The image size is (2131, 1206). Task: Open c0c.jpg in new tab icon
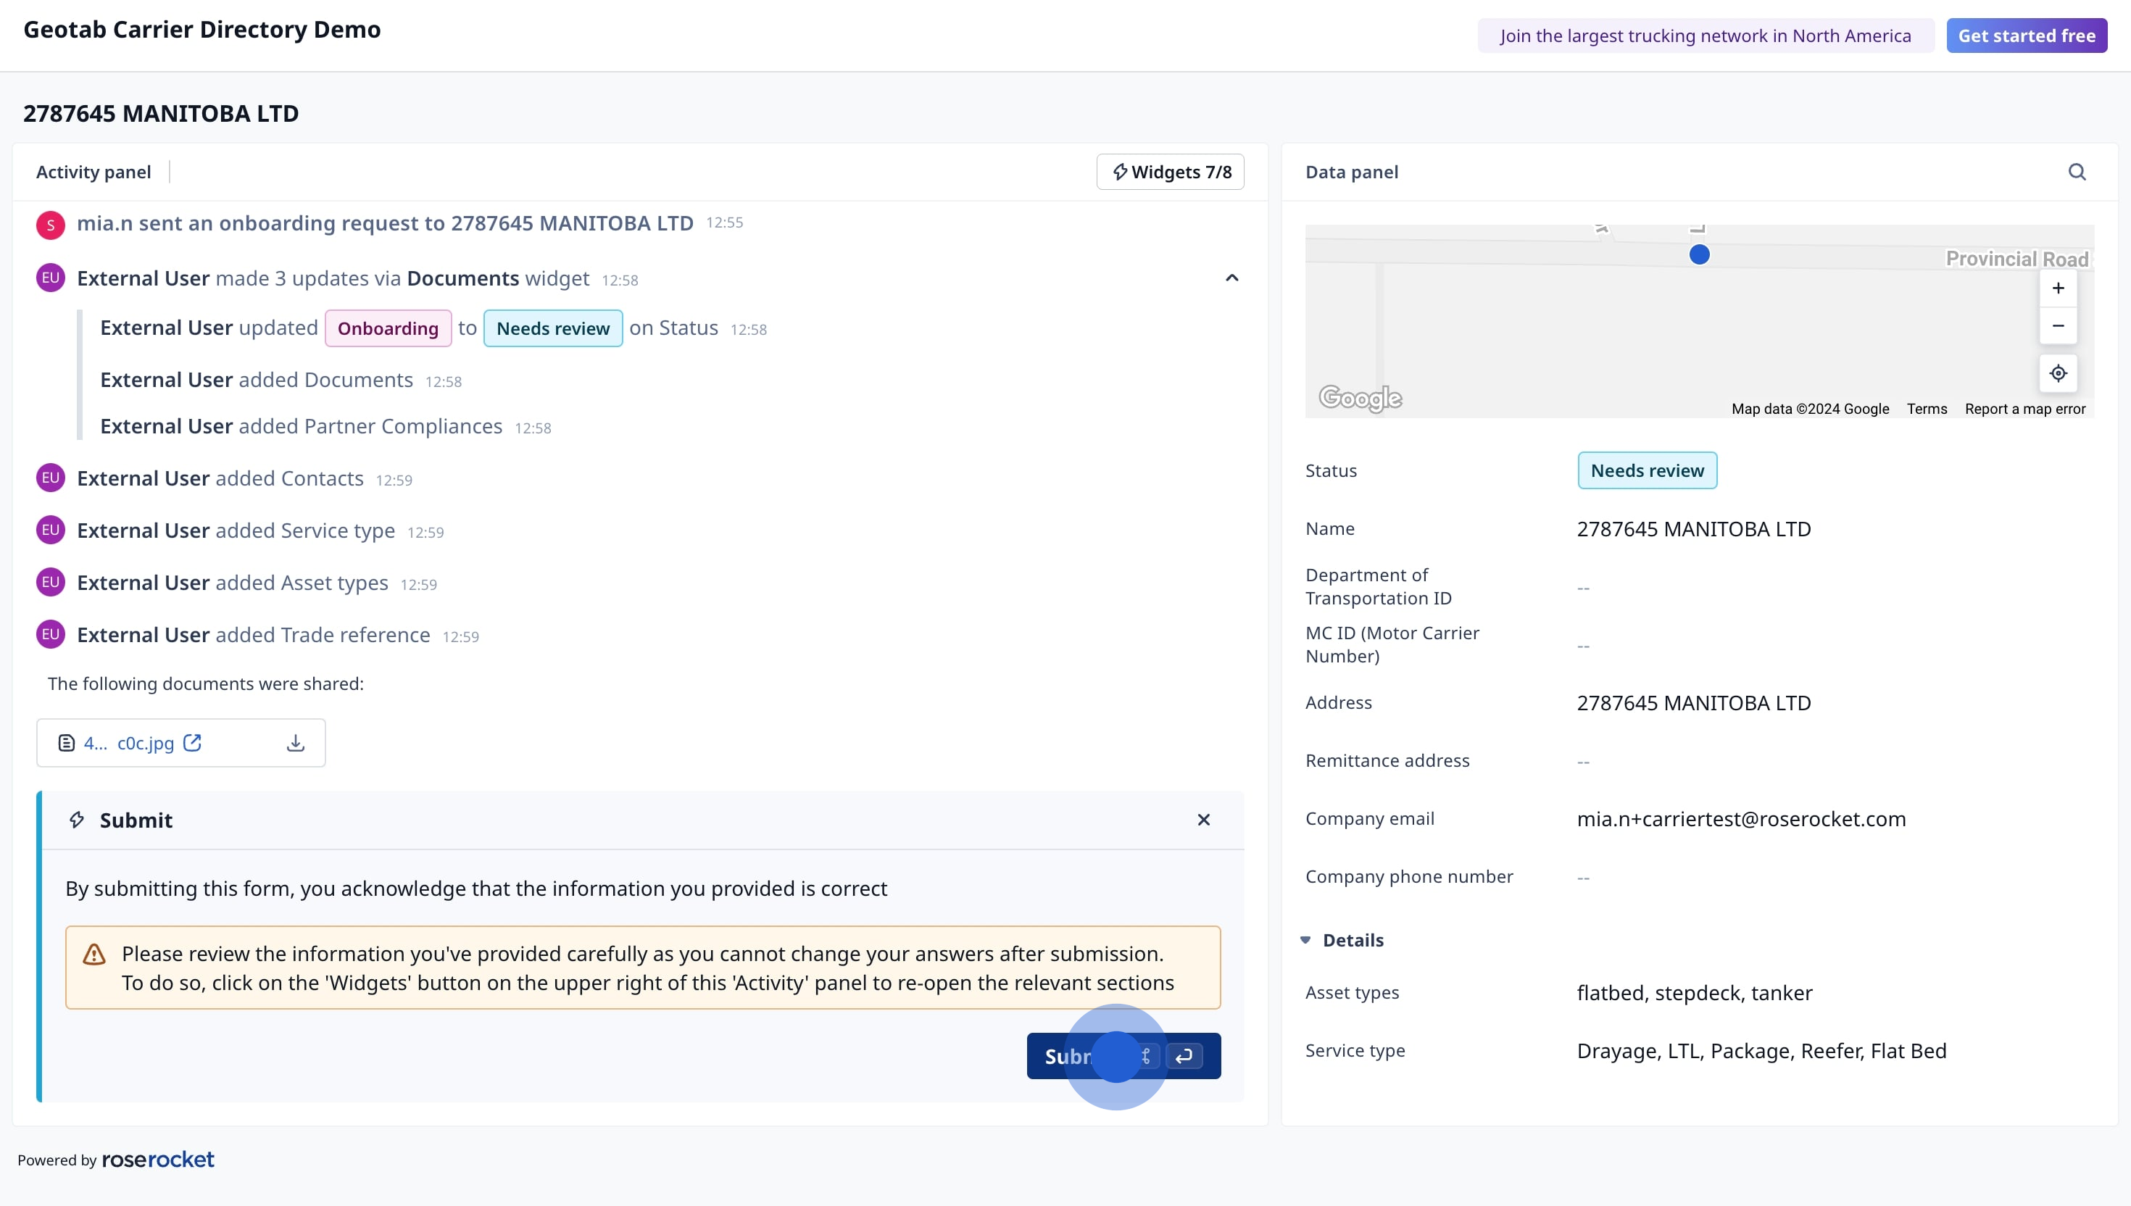(x=192, y=743)
